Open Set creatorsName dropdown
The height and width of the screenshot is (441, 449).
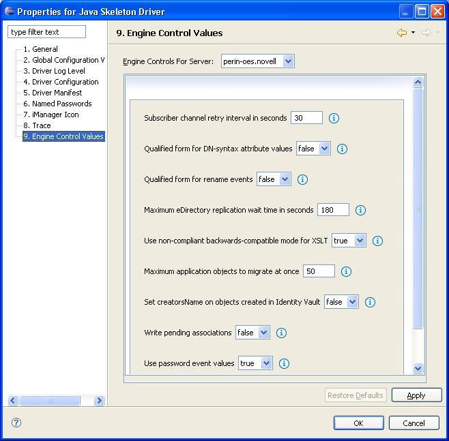[x=352, y=302]
